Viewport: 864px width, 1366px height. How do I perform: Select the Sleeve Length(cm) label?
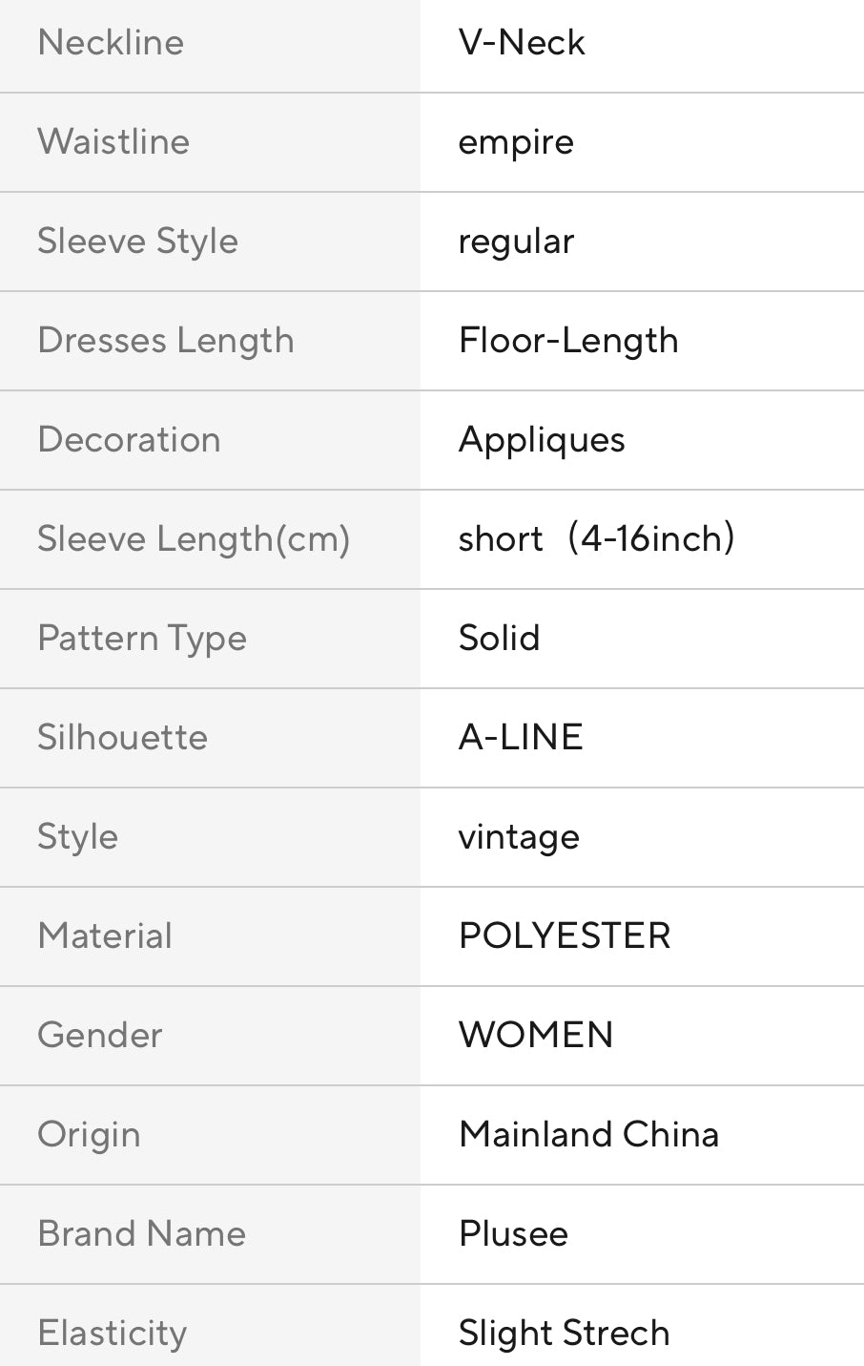coord(194,539)
